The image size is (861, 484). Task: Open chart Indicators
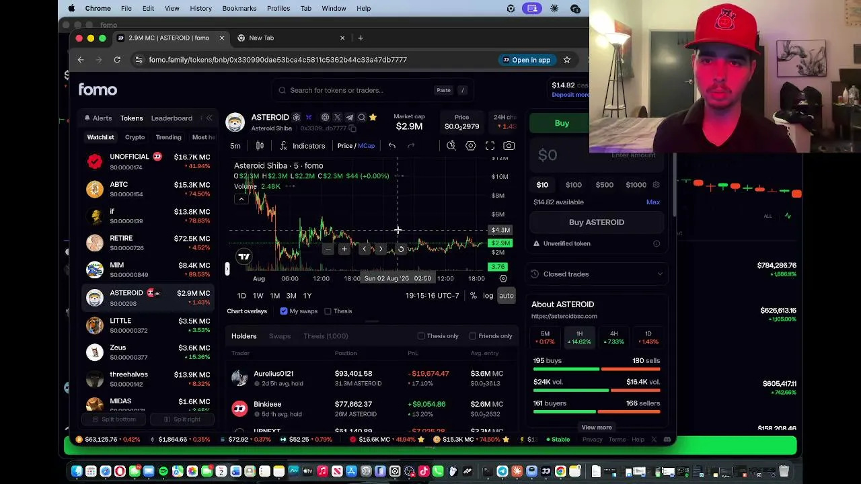click(x=303, y=146)
